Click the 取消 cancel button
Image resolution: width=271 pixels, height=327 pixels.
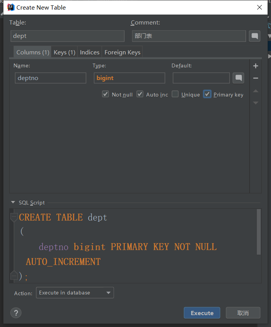click(x=243, y=313)
